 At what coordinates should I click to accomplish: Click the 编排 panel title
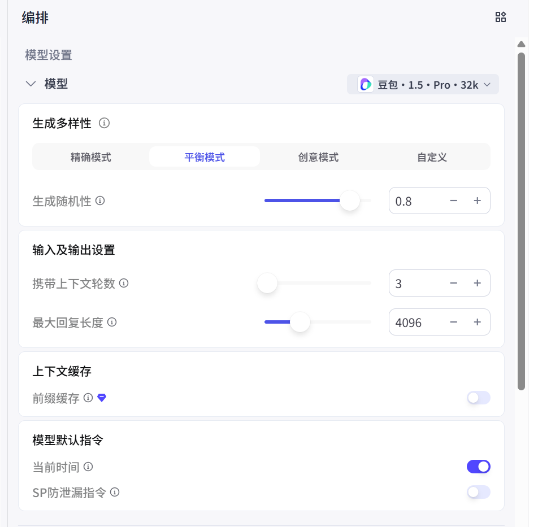pyautogui.click(x=35, y=17)
